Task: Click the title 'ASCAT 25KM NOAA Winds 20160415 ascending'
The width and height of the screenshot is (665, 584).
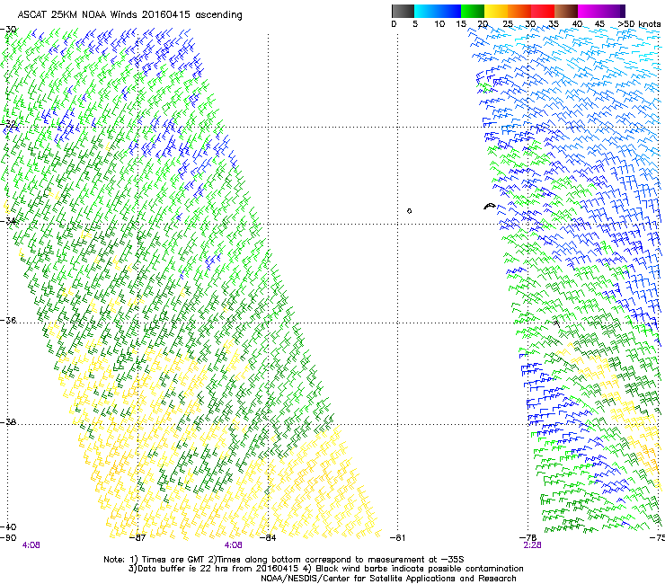Action: 129,15
